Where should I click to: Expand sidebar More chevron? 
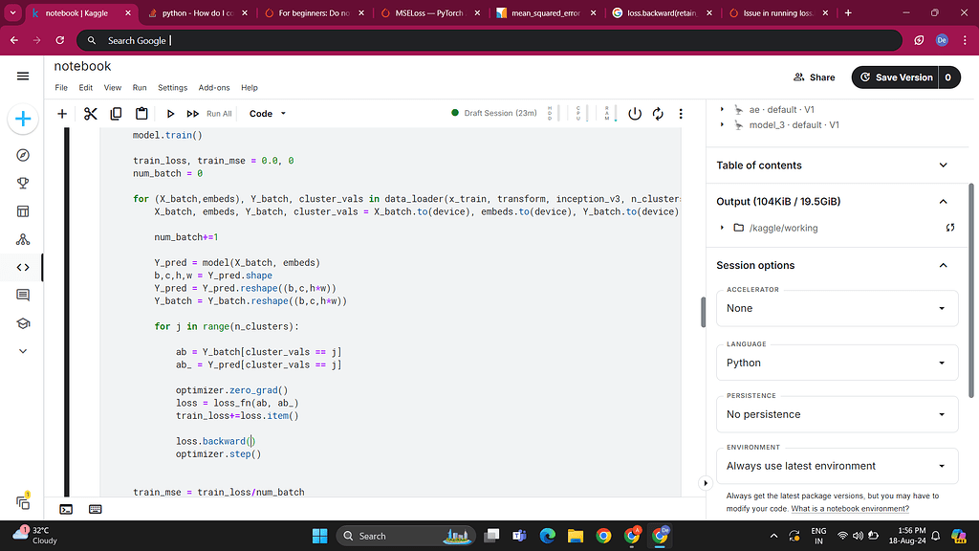coord(23,351)
